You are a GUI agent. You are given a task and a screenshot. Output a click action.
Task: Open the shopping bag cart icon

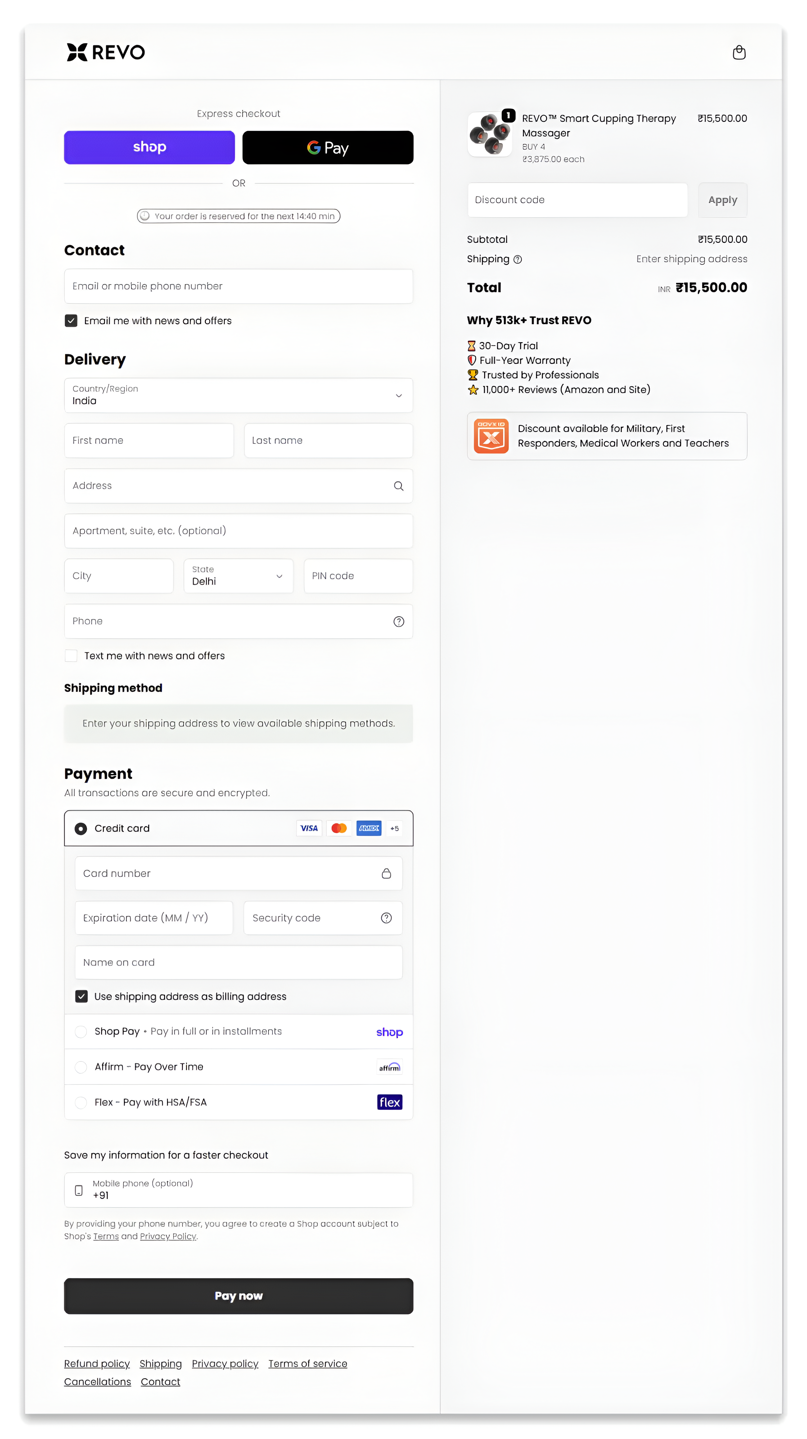tap(738, 53)
